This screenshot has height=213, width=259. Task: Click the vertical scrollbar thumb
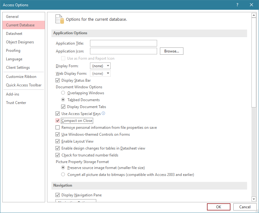[x=254, y=63]
